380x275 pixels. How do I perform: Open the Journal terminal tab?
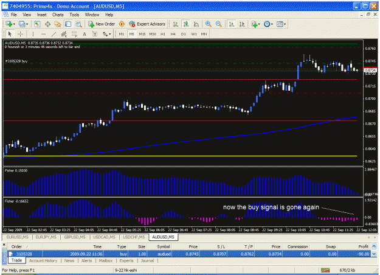coord(147,260)
